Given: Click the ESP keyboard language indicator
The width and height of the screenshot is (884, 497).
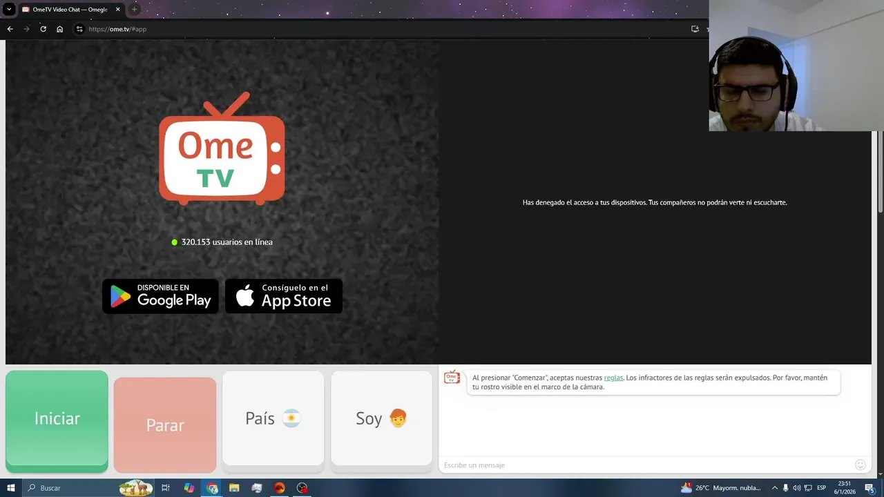Looking at the screenshot, I should (822, 488).
